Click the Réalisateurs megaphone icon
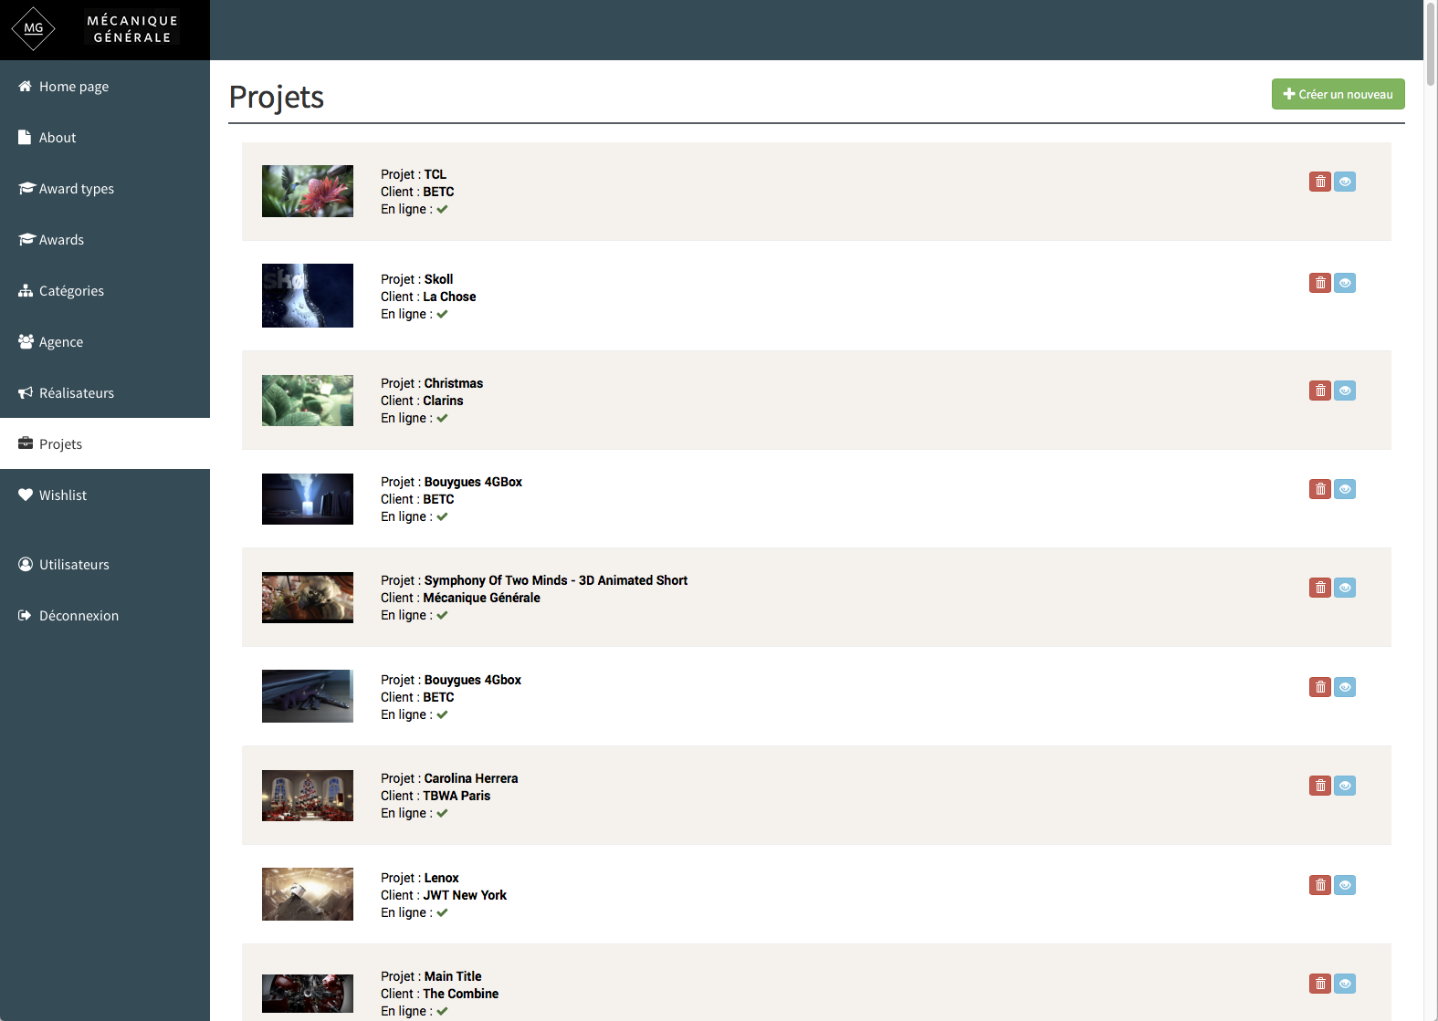 (x=26, y=392)
